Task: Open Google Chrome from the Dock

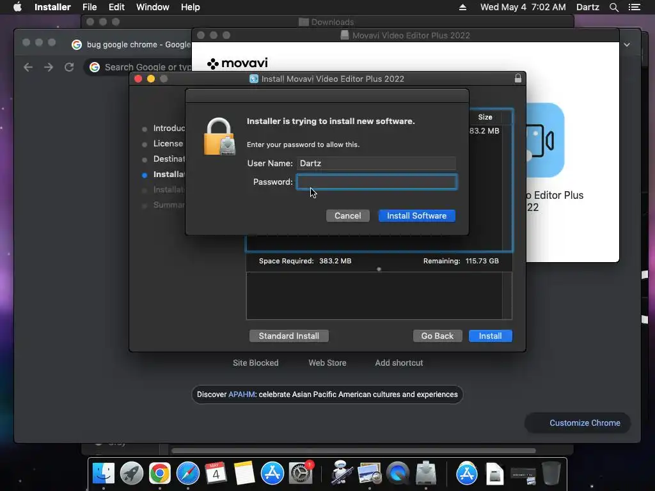Action: point(159,474)
